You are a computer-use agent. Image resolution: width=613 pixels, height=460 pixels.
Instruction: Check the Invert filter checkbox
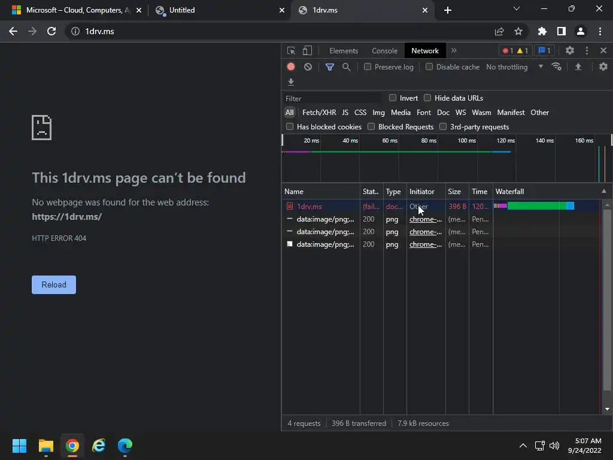[393, 98]
